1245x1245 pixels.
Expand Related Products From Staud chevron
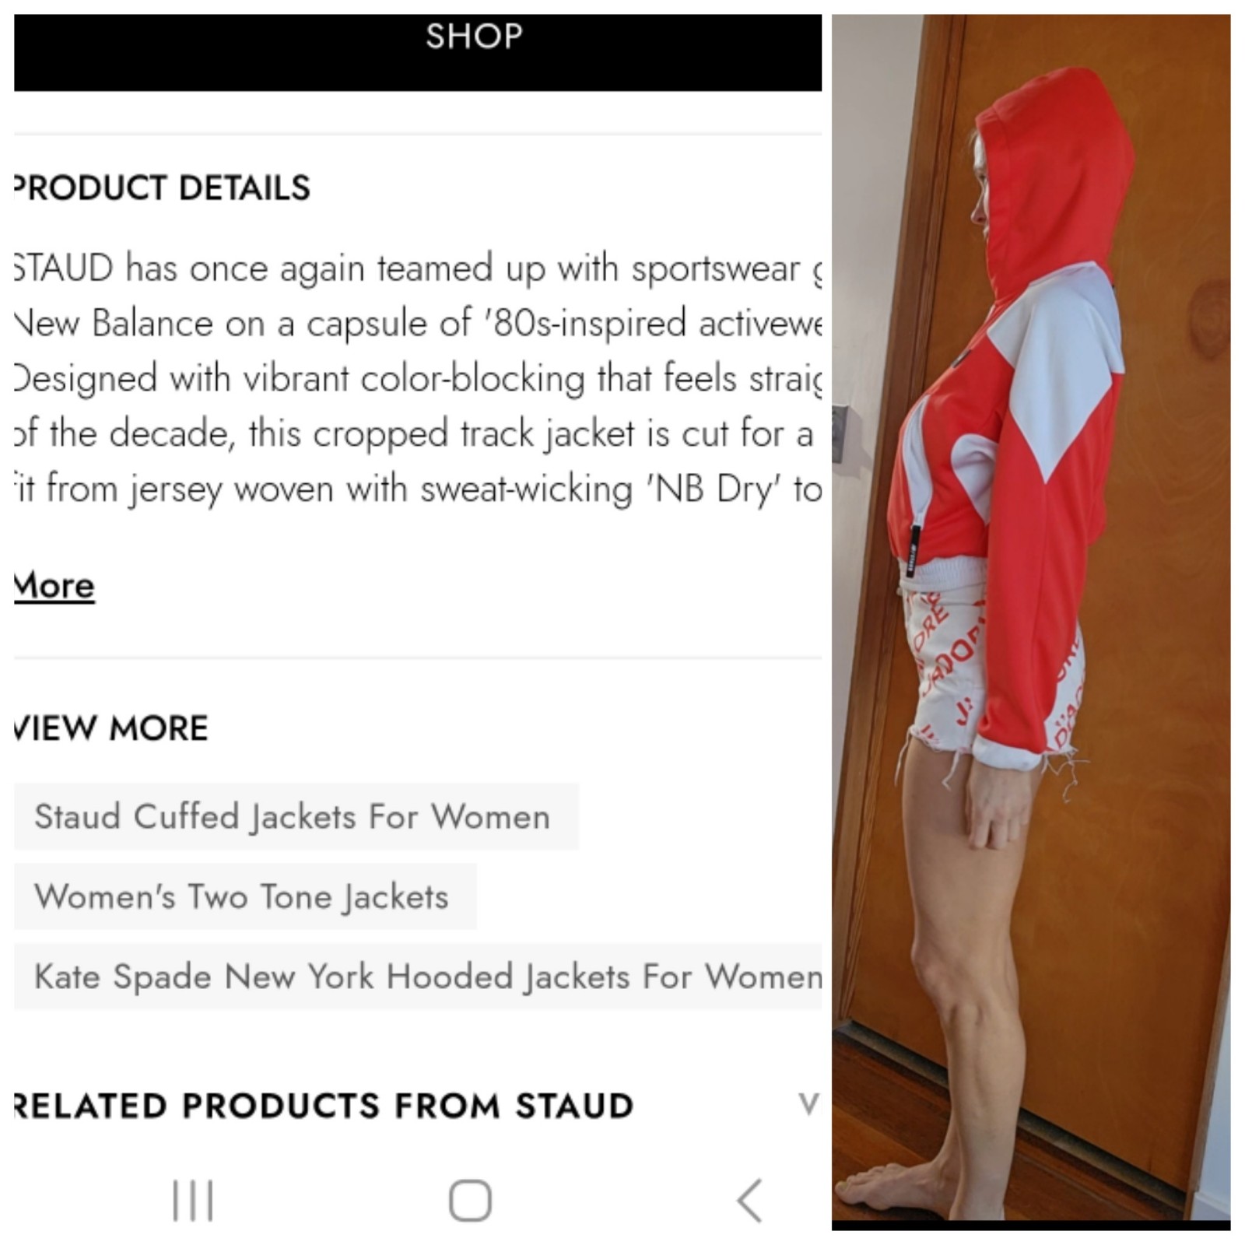(808, 1103)
